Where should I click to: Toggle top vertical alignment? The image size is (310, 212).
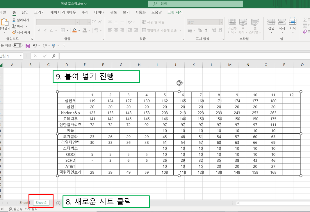point(110,22)
